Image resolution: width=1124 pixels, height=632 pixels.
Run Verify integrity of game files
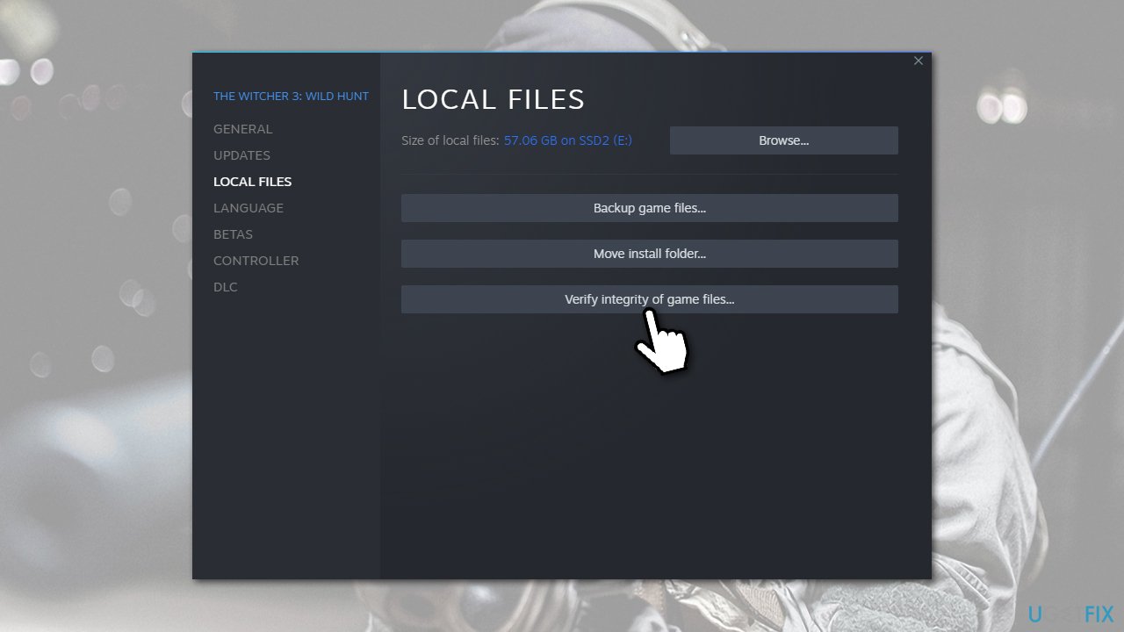pyautogui.click(x=650, y=299)
